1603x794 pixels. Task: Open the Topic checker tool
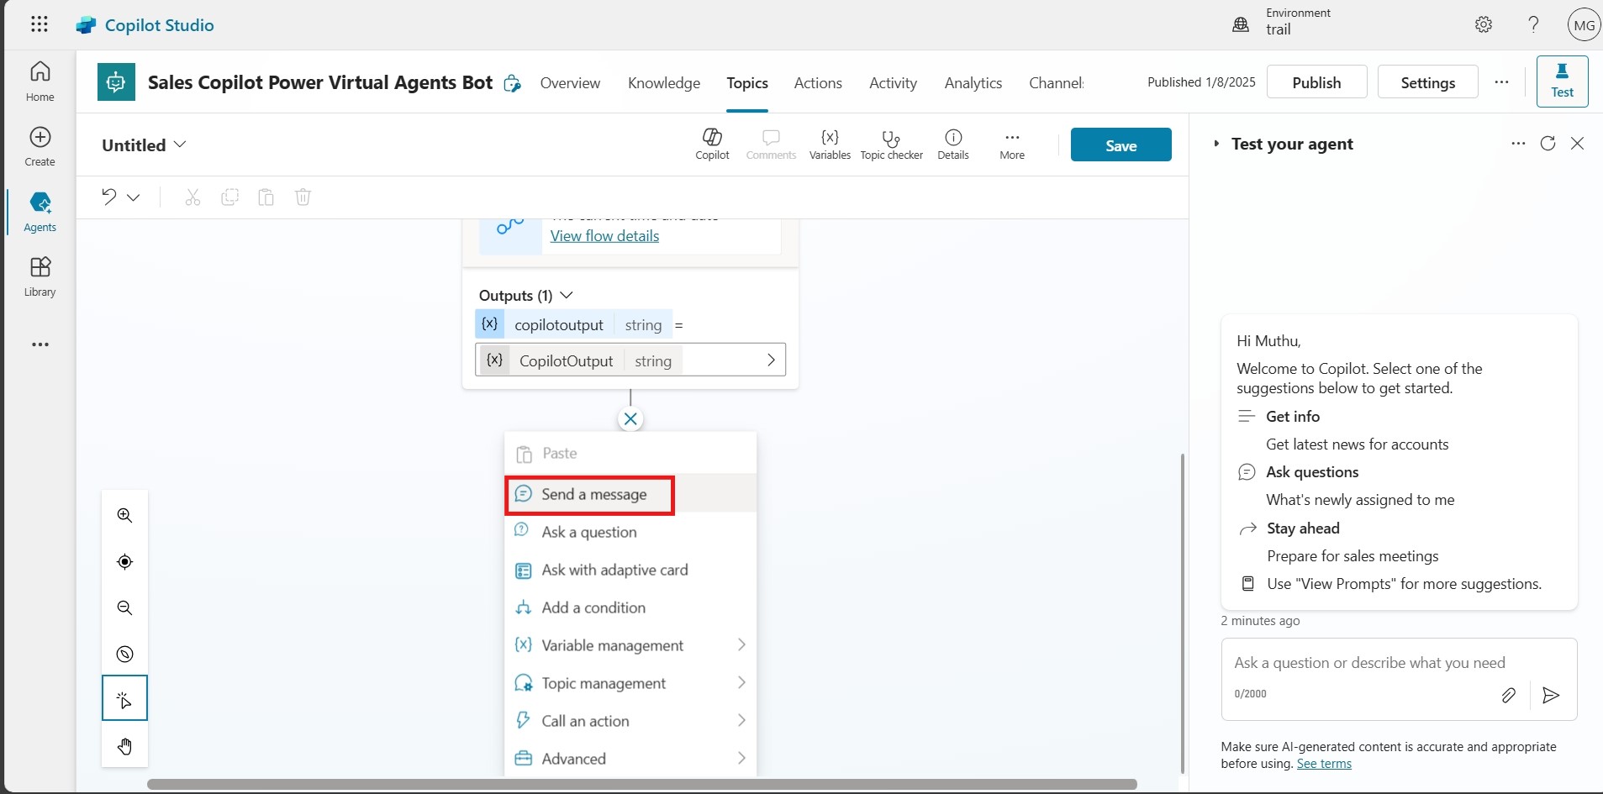(x=891, y=145)
